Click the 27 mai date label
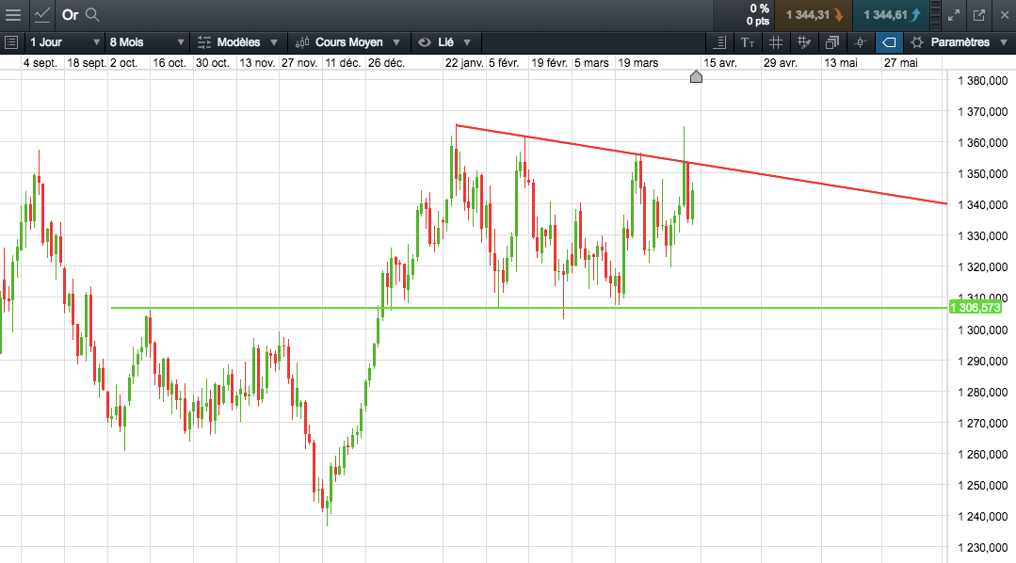This screenshot has height=563, width=1016. click(901, 63)
